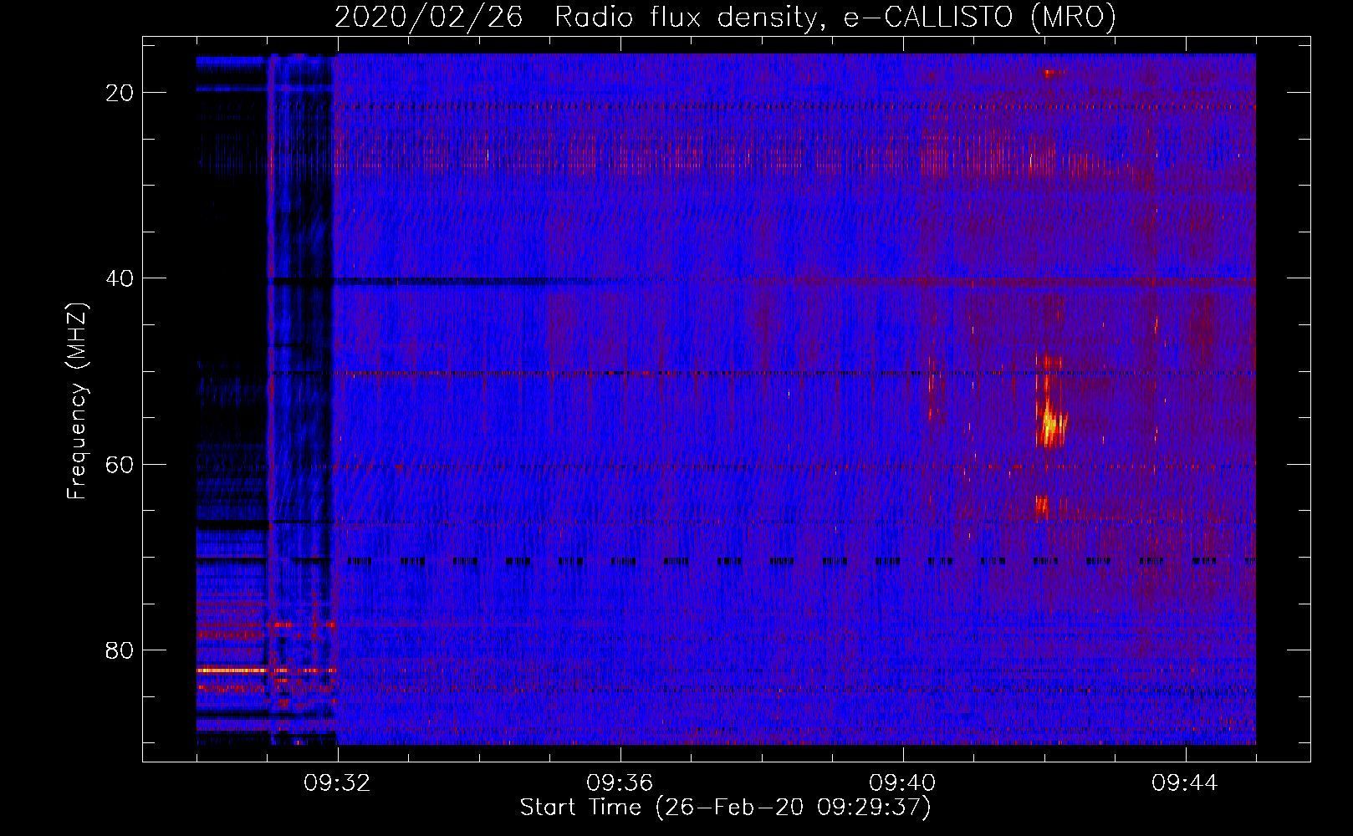1353x836 pixels.
Task: Click the 40 MHz frequency tick label
Action: click(120, 278)
